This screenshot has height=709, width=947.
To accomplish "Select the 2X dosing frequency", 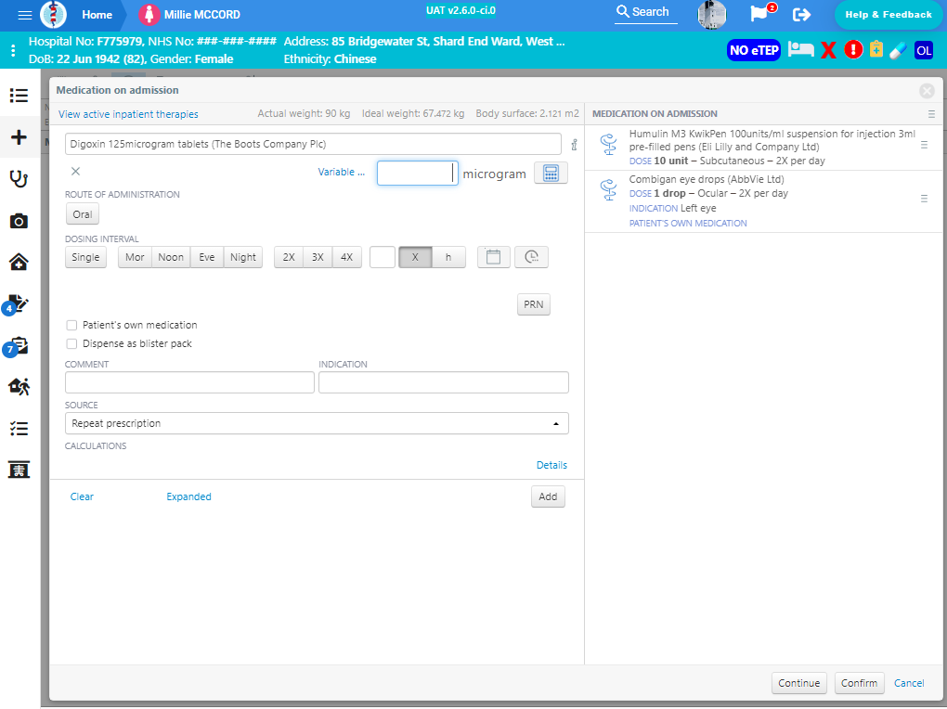I will point(289,257).
